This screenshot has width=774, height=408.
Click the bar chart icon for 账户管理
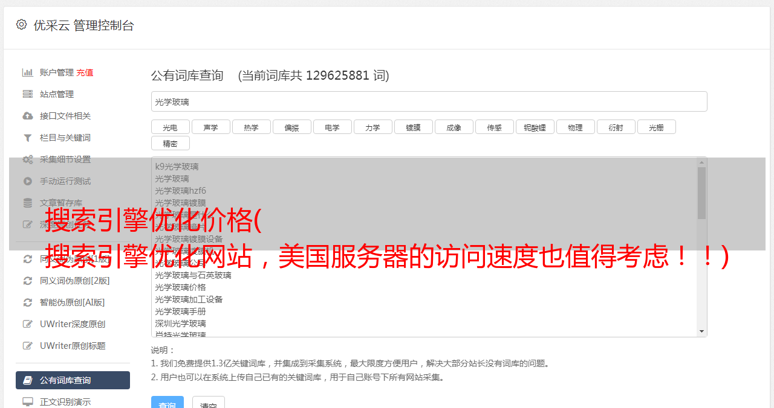(28, 72)
